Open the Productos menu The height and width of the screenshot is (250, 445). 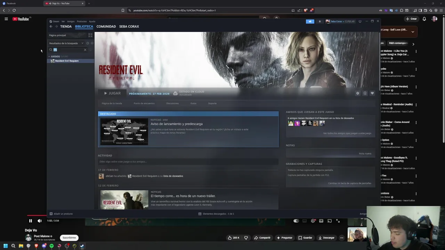tap(82, 21)
